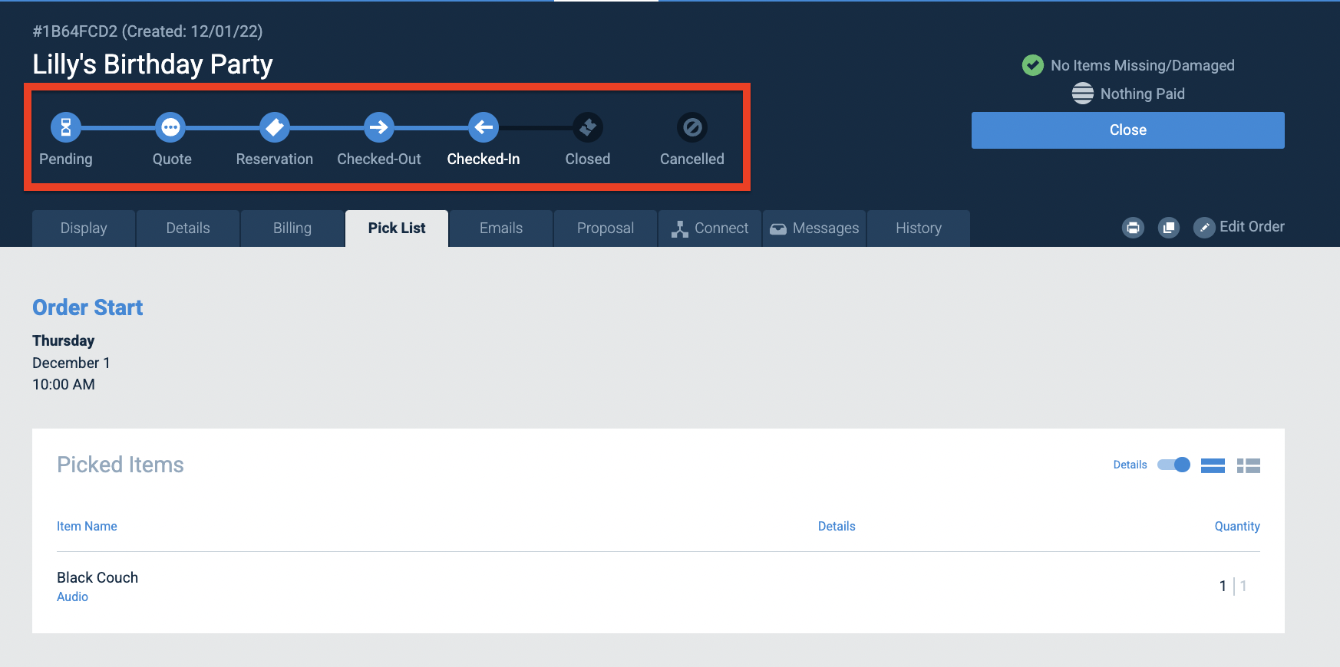Select the Quote status icon

pos(170,127)
